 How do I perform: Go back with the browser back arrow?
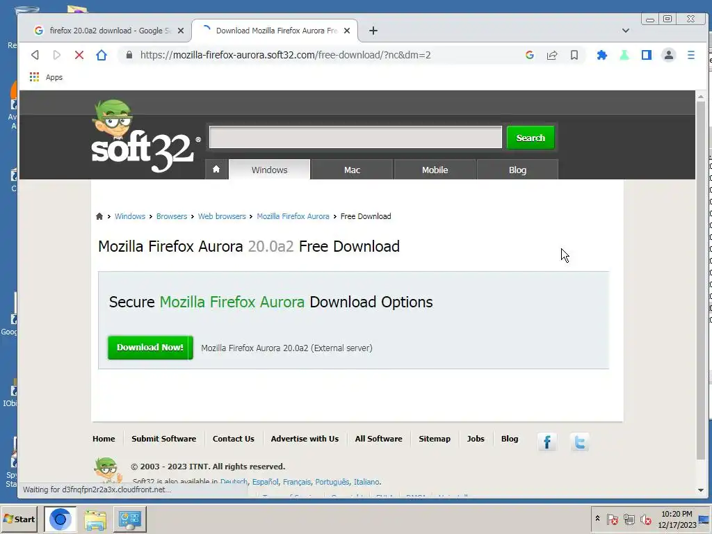point(35,55)
